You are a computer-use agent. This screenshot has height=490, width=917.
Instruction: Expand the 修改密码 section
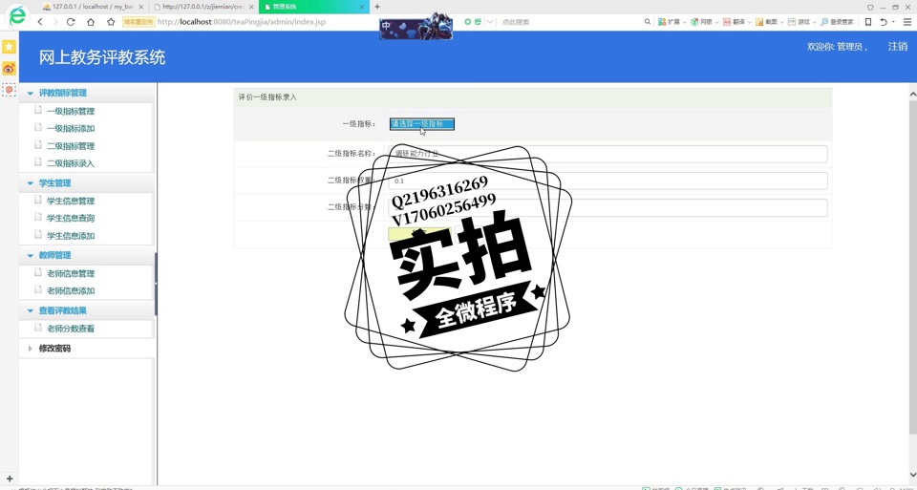[x=54, y=349]
